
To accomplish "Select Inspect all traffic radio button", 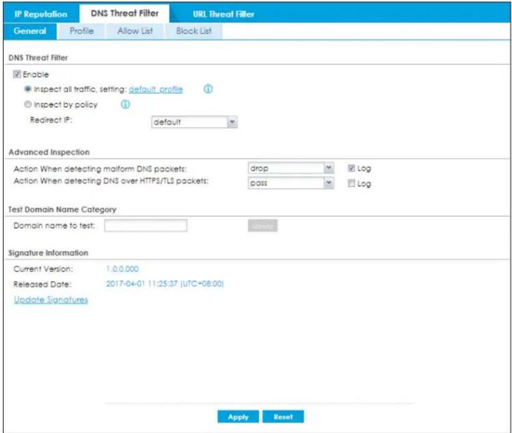I will [28, 89].
